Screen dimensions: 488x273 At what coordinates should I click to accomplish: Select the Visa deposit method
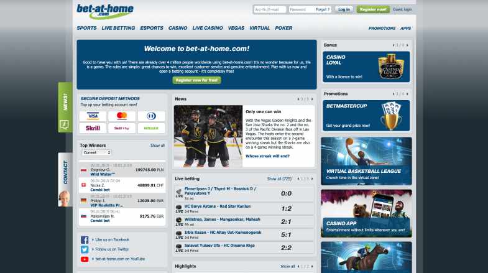[93, 116]
